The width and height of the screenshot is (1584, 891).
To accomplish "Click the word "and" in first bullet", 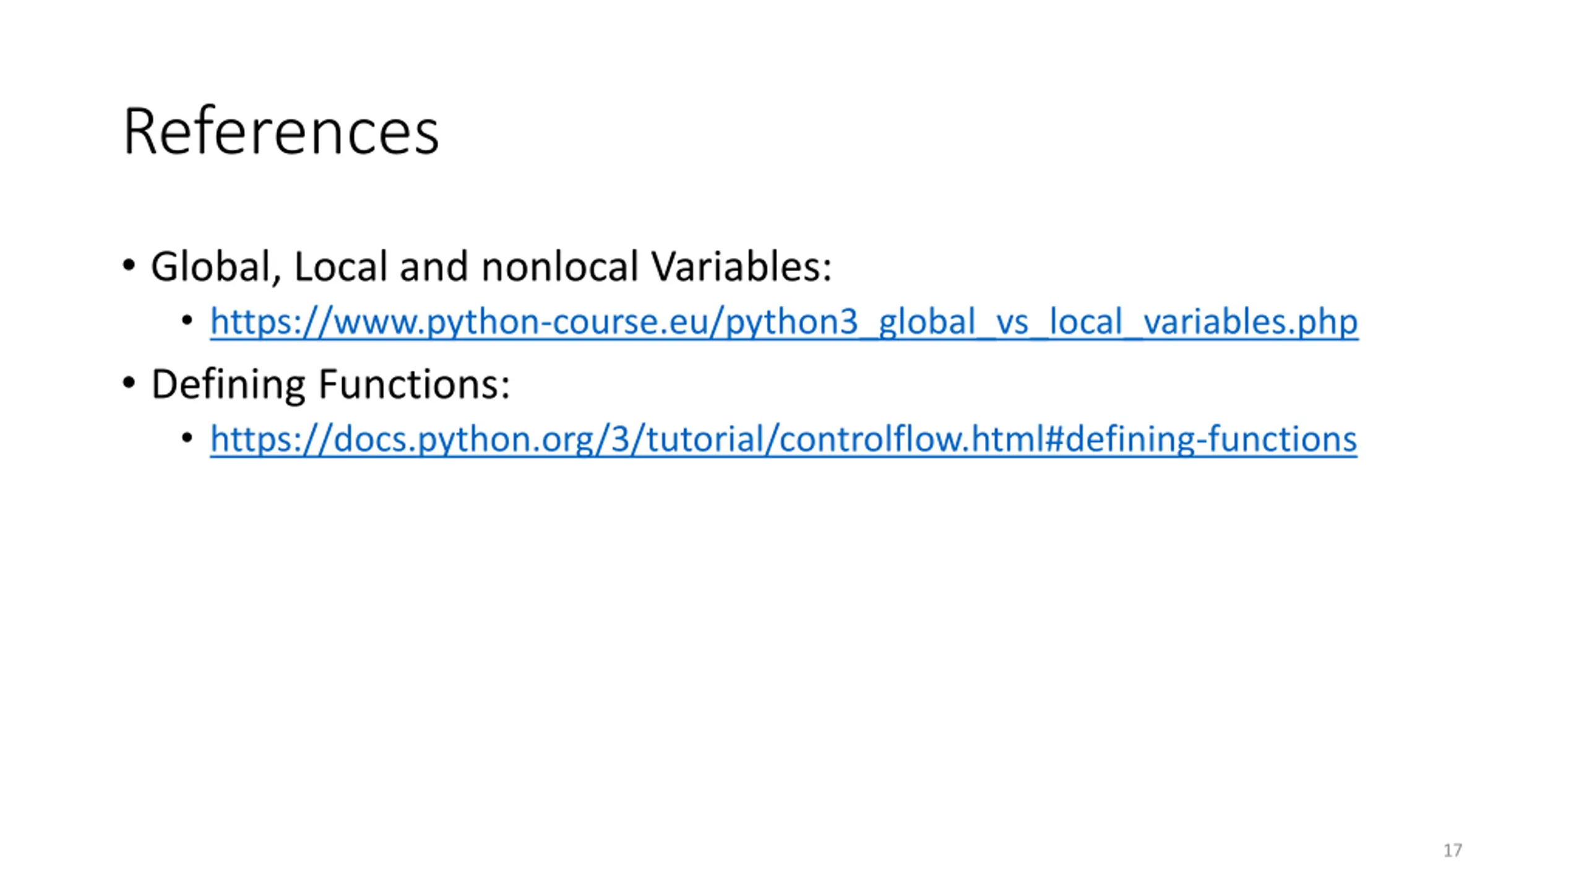I will coord(434,267).
